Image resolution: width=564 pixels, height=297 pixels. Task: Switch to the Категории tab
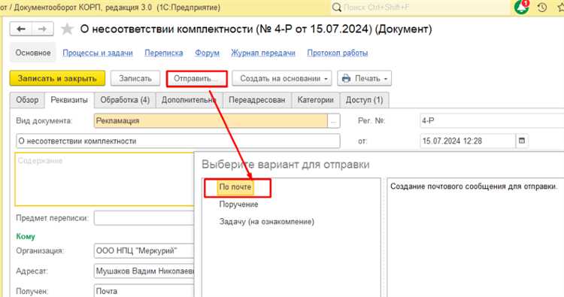315,100
